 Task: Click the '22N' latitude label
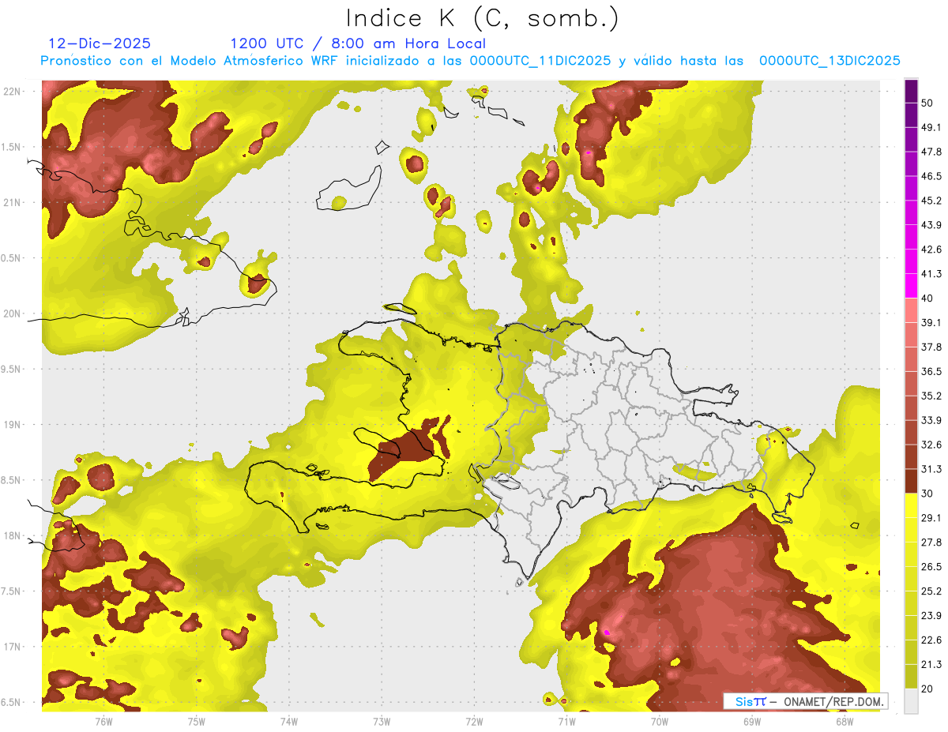[13, 91]
